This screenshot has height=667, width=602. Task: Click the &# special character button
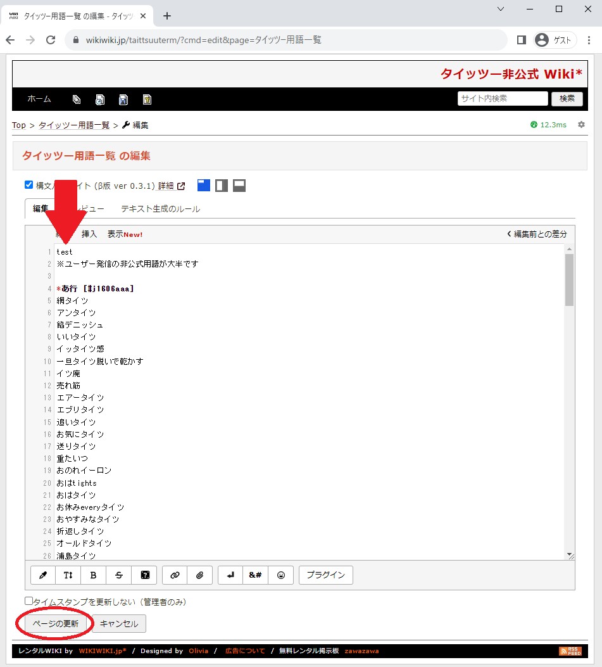[255, 575]
